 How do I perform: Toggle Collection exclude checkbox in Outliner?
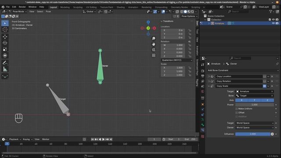(270, 20)
